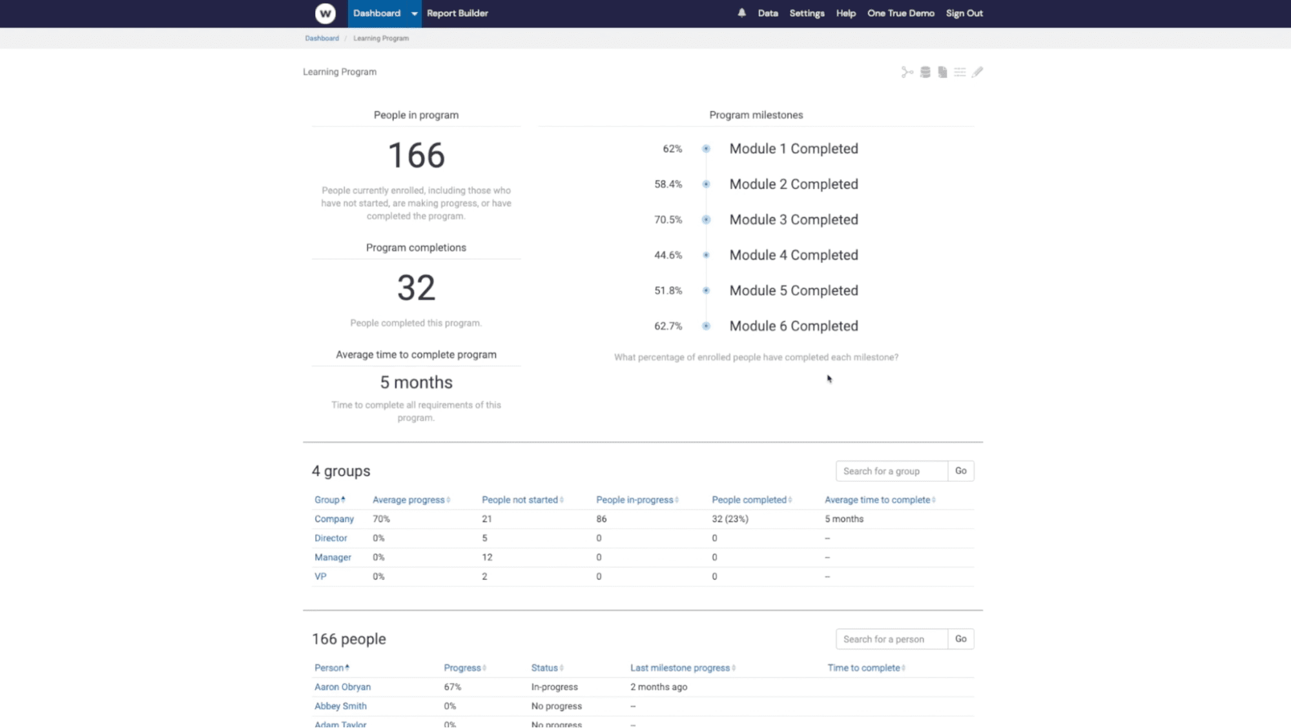
Task: Sort groups by People in-progress
Action: 637,500
